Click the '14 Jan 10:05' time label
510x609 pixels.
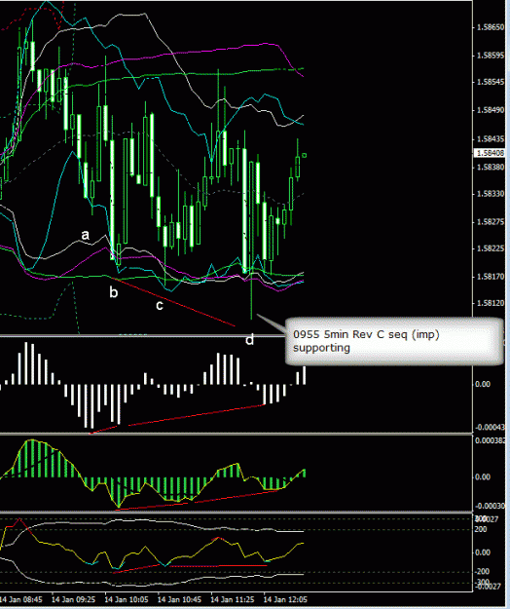point(127,599)
